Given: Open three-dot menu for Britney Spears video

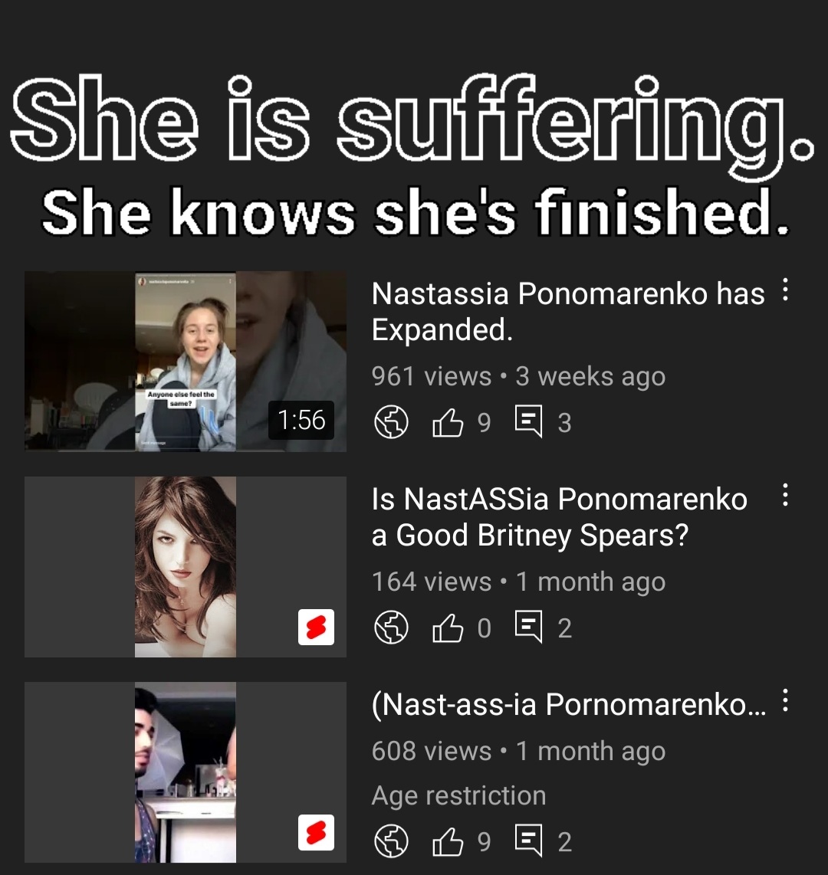Looking at the screenshot, I should (x=785, y=495).
